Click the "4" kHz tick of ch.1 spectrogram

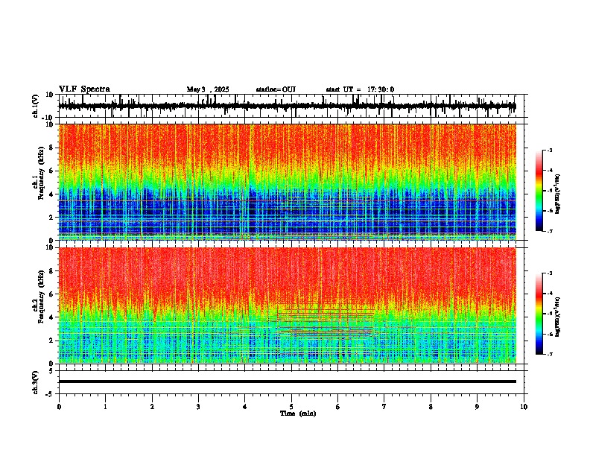pos(51,194)
